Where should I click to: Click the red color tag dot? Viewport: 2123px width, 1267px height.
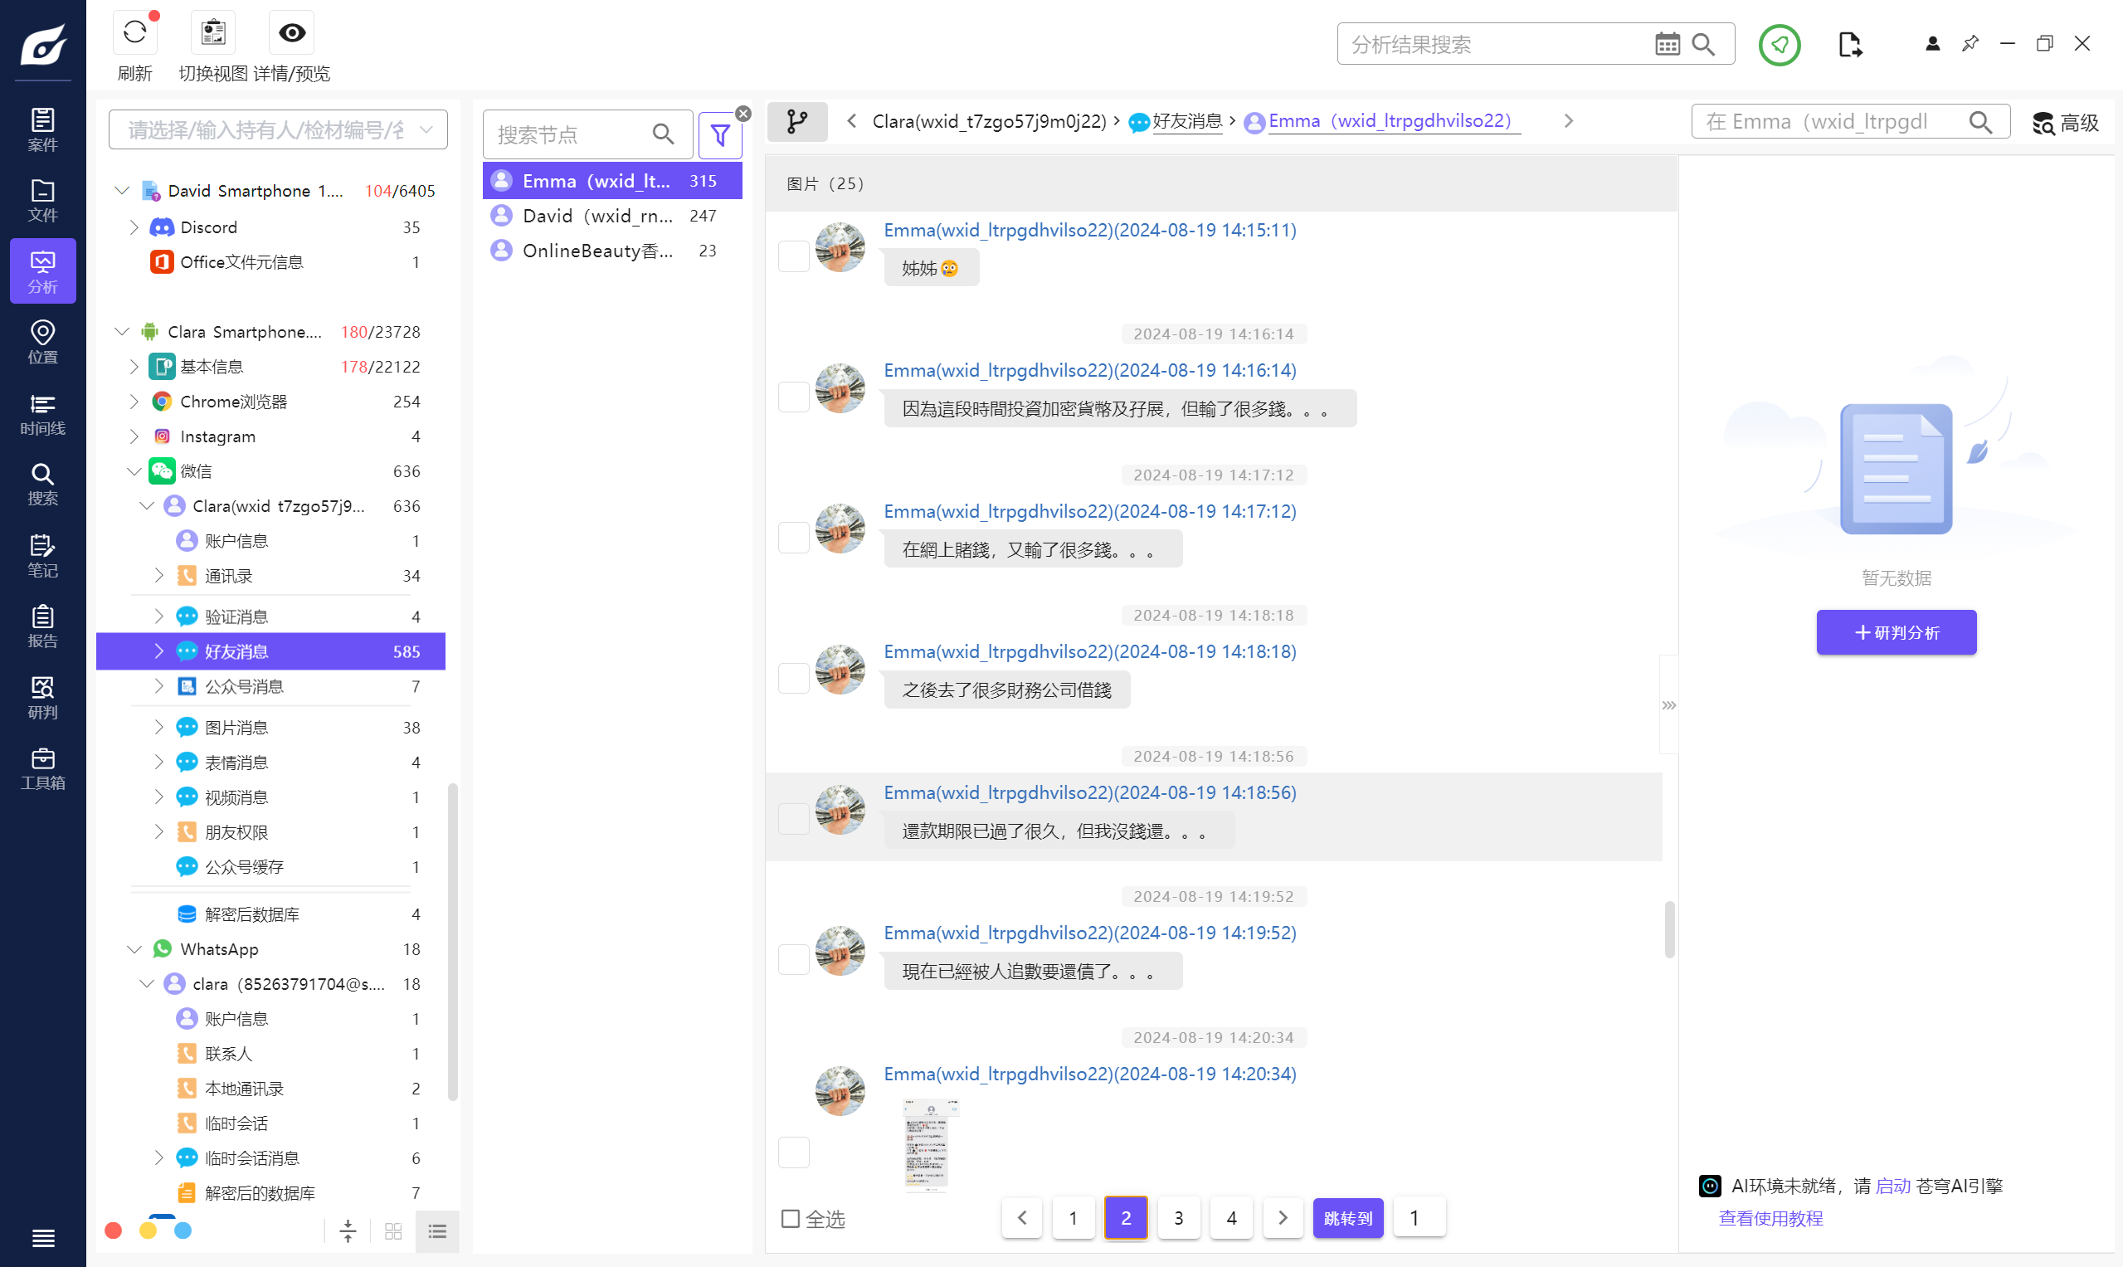point(113,1230)
